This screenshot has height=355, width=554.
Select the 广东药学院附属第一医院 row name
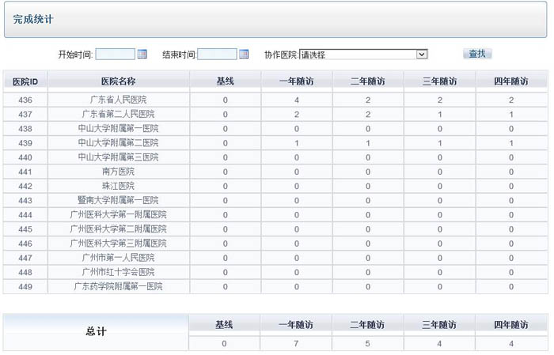click(x=119, y=286)
